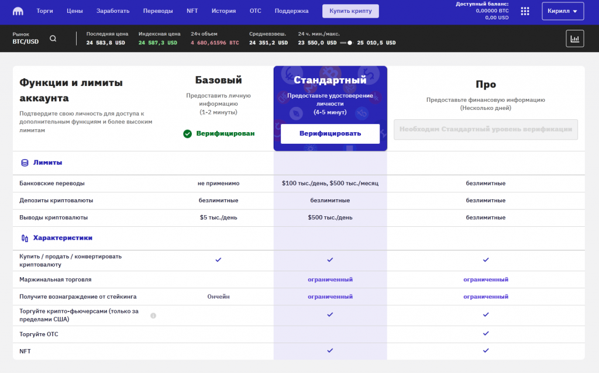The image size is (599, 373).
Task: Click the green verified checkmark icon
Action: click(187, 133)
